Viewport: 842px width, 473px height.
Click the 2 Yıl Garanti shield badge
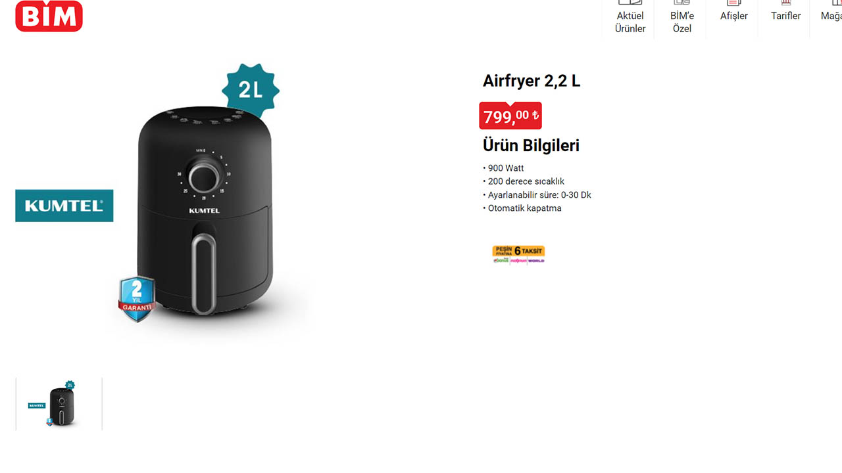137,299
